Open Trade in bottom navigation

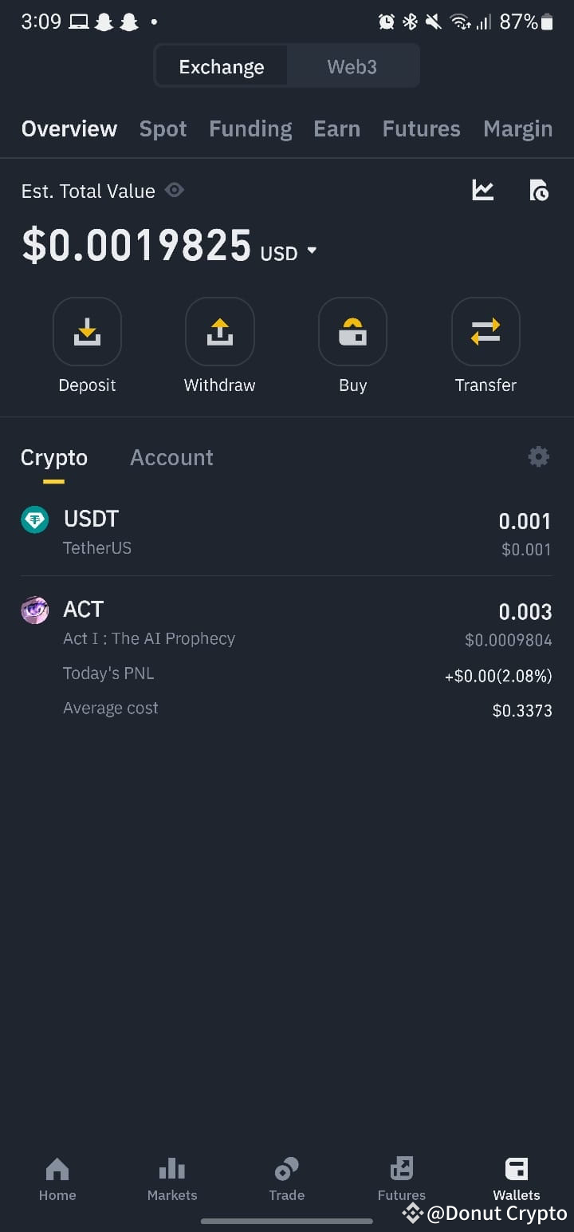tap(287, 1179)
